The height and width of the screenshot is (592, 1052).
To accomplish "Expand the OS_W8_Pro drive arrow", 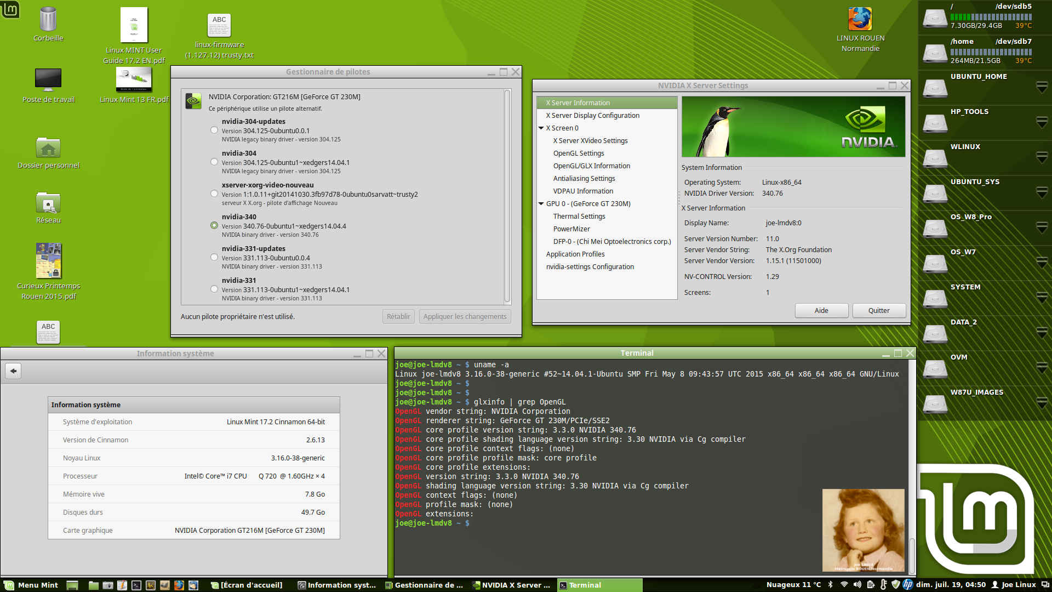I will coord(1042,227).
